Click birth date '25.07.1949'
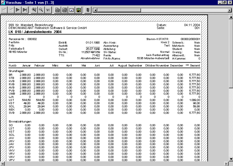233x166 pixels. click(x=93, y=49)
